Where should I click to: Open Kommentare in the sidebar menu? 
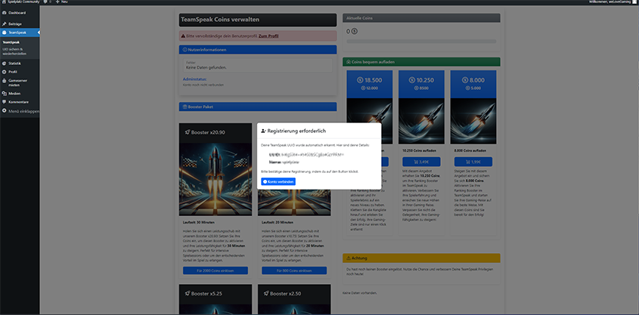click(20, 102)
